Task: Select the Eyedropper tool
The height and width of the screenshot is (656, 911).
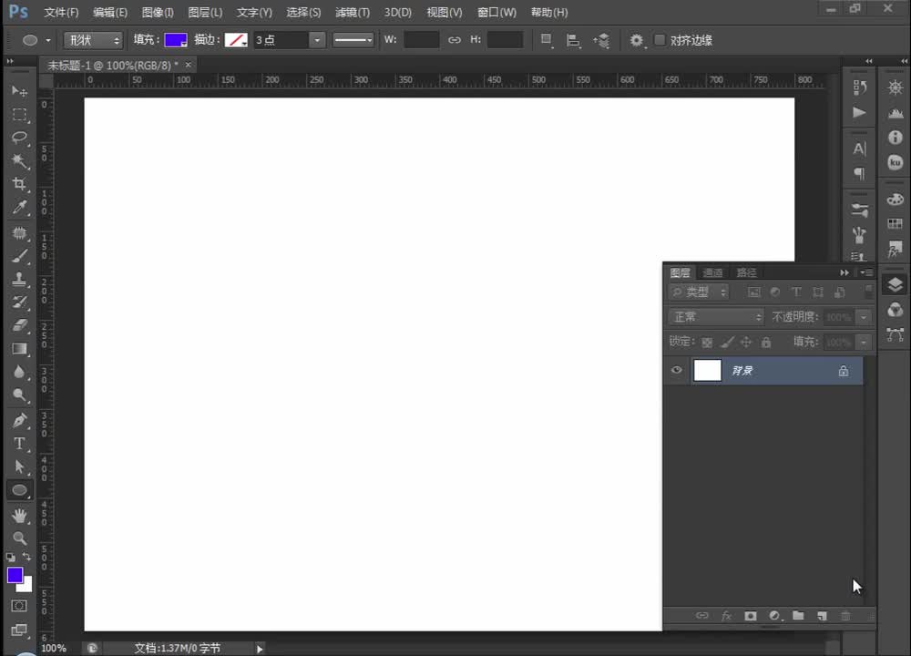Action: (19, 208)
